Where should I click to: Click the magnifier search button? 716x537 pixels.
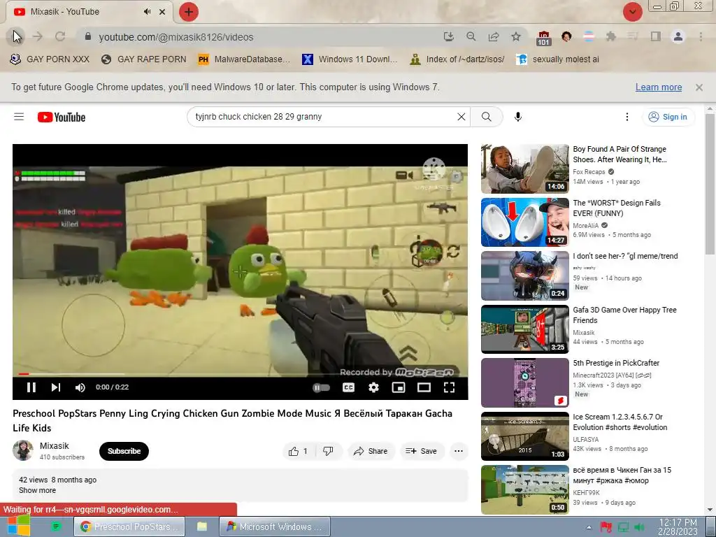point(487,117)
